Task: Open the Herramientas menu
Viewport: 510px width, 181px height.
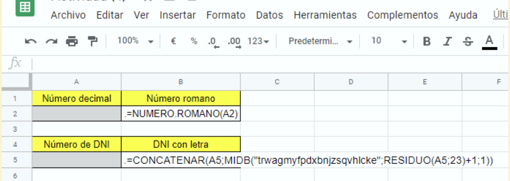Action: click(x=325, y=15)
